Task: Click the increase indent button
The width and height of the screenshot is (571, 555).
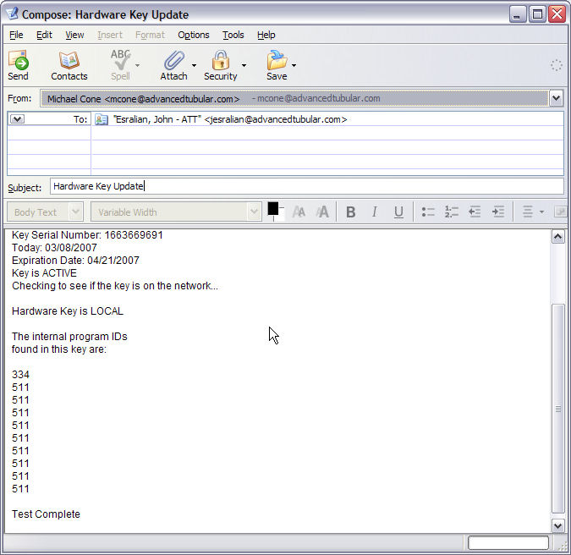Action: point(499,212)
